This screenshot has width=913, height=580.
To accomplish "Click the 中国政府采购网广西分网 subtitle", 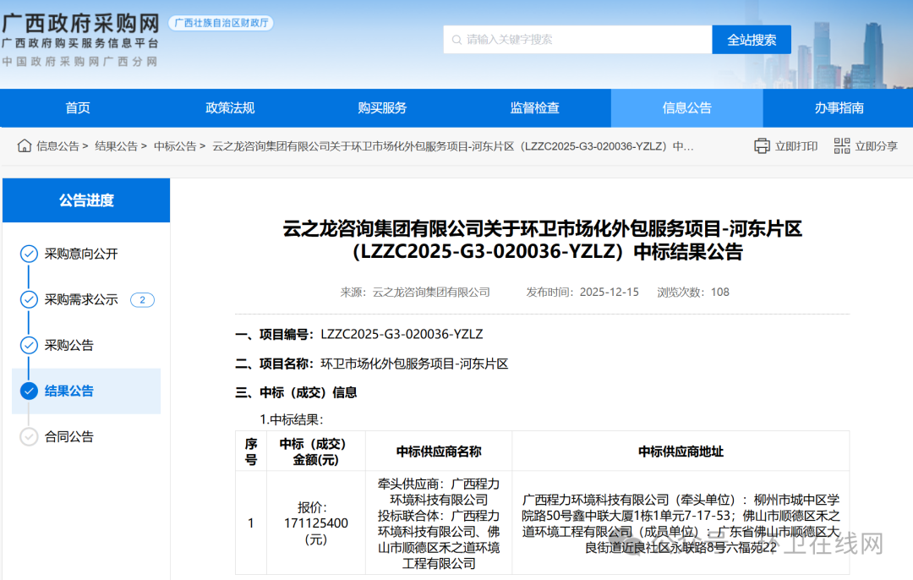I will click(x=79, y=62).
